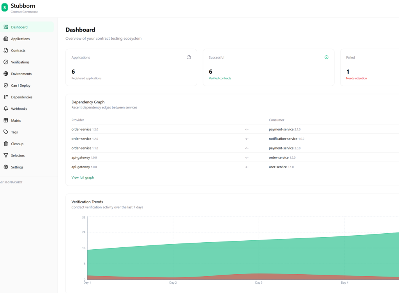This screenshot has height=293, width=399.
Task: Click the Verifications check-circle icon
Action: (x=6, y=62)
